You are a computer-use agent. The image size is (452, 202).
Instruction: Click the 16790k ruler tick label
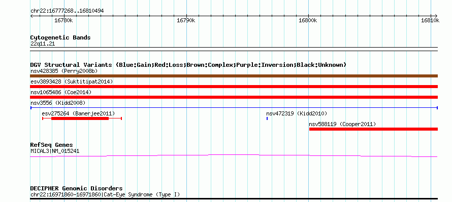click(186, 20)
